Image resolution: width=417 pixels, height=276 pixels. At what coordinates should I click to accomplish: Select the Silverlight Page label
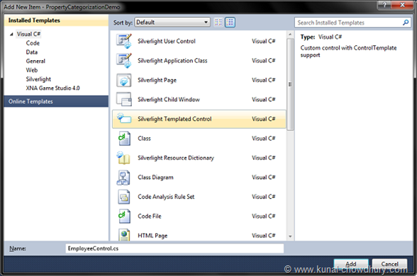tap(157, 80)
